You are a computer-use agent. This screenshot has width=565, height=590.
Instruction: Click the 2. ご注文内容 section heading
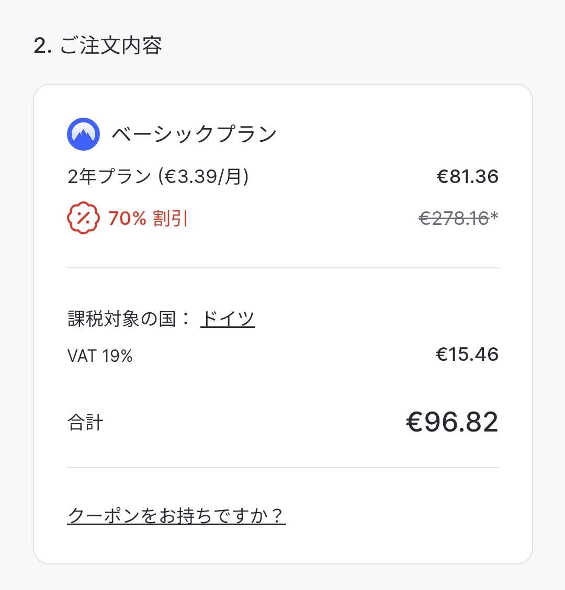coord(98,46)
